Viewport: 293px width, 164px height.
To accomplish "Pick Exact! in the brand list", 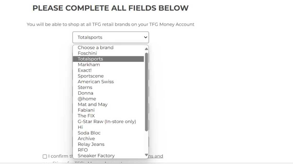I will [84, 70].
